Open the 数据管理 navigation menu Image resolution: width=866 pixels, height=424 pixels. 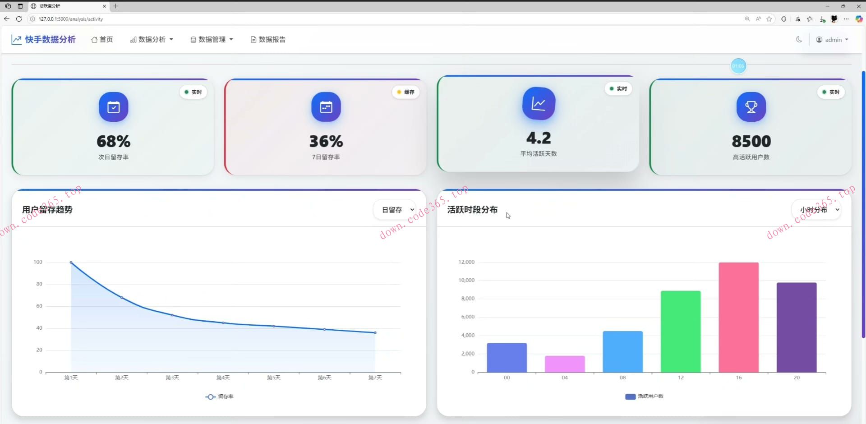coord(212,40)
